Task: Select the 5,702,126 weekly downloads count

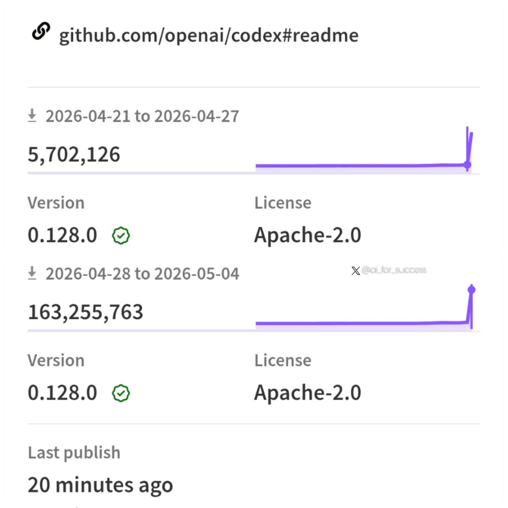Action: pyautogui.click(x=74, y=154)
